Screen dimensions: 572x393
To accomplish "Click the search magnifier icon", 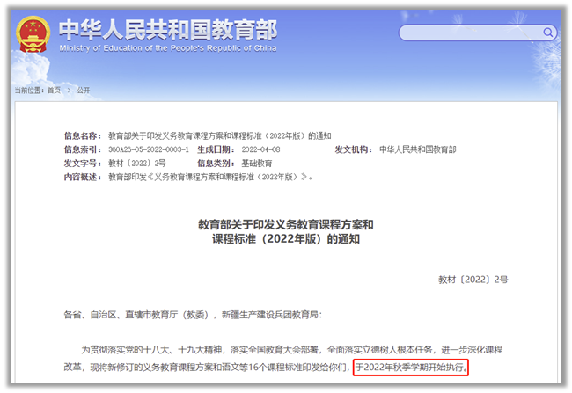I will [548, 33].
